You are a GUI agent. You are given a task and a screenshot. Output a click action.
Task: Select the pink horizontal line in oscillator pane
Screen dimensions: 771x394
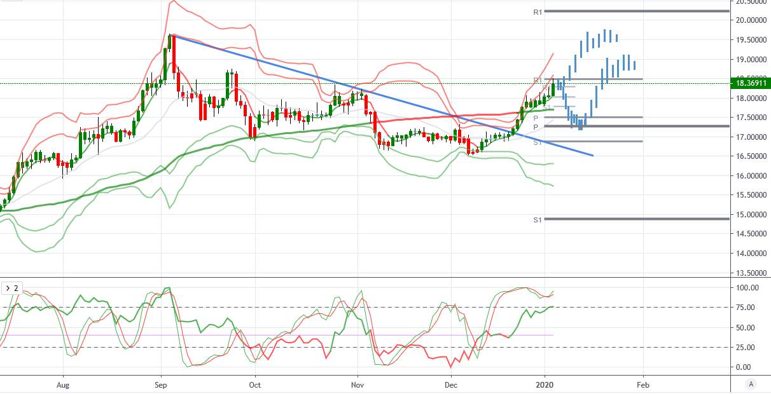coord(277,335)
